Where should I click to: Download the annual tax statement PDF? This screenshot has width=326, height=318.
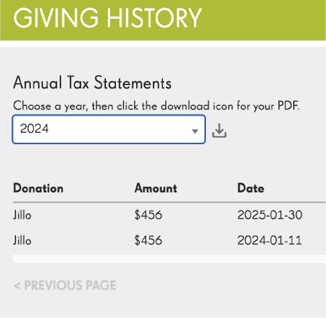(219, 131)
